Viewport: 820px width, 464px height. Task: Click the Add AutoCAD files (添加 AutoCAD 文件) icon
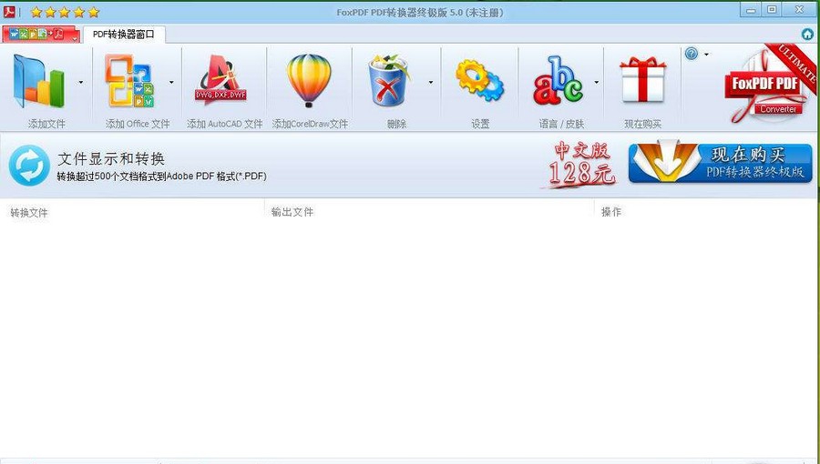pos(221,81)
